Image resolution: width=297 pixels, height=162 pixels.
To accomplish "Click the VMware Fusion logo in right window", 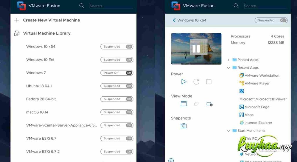I will pyautogui.click(x=176, y=6).
